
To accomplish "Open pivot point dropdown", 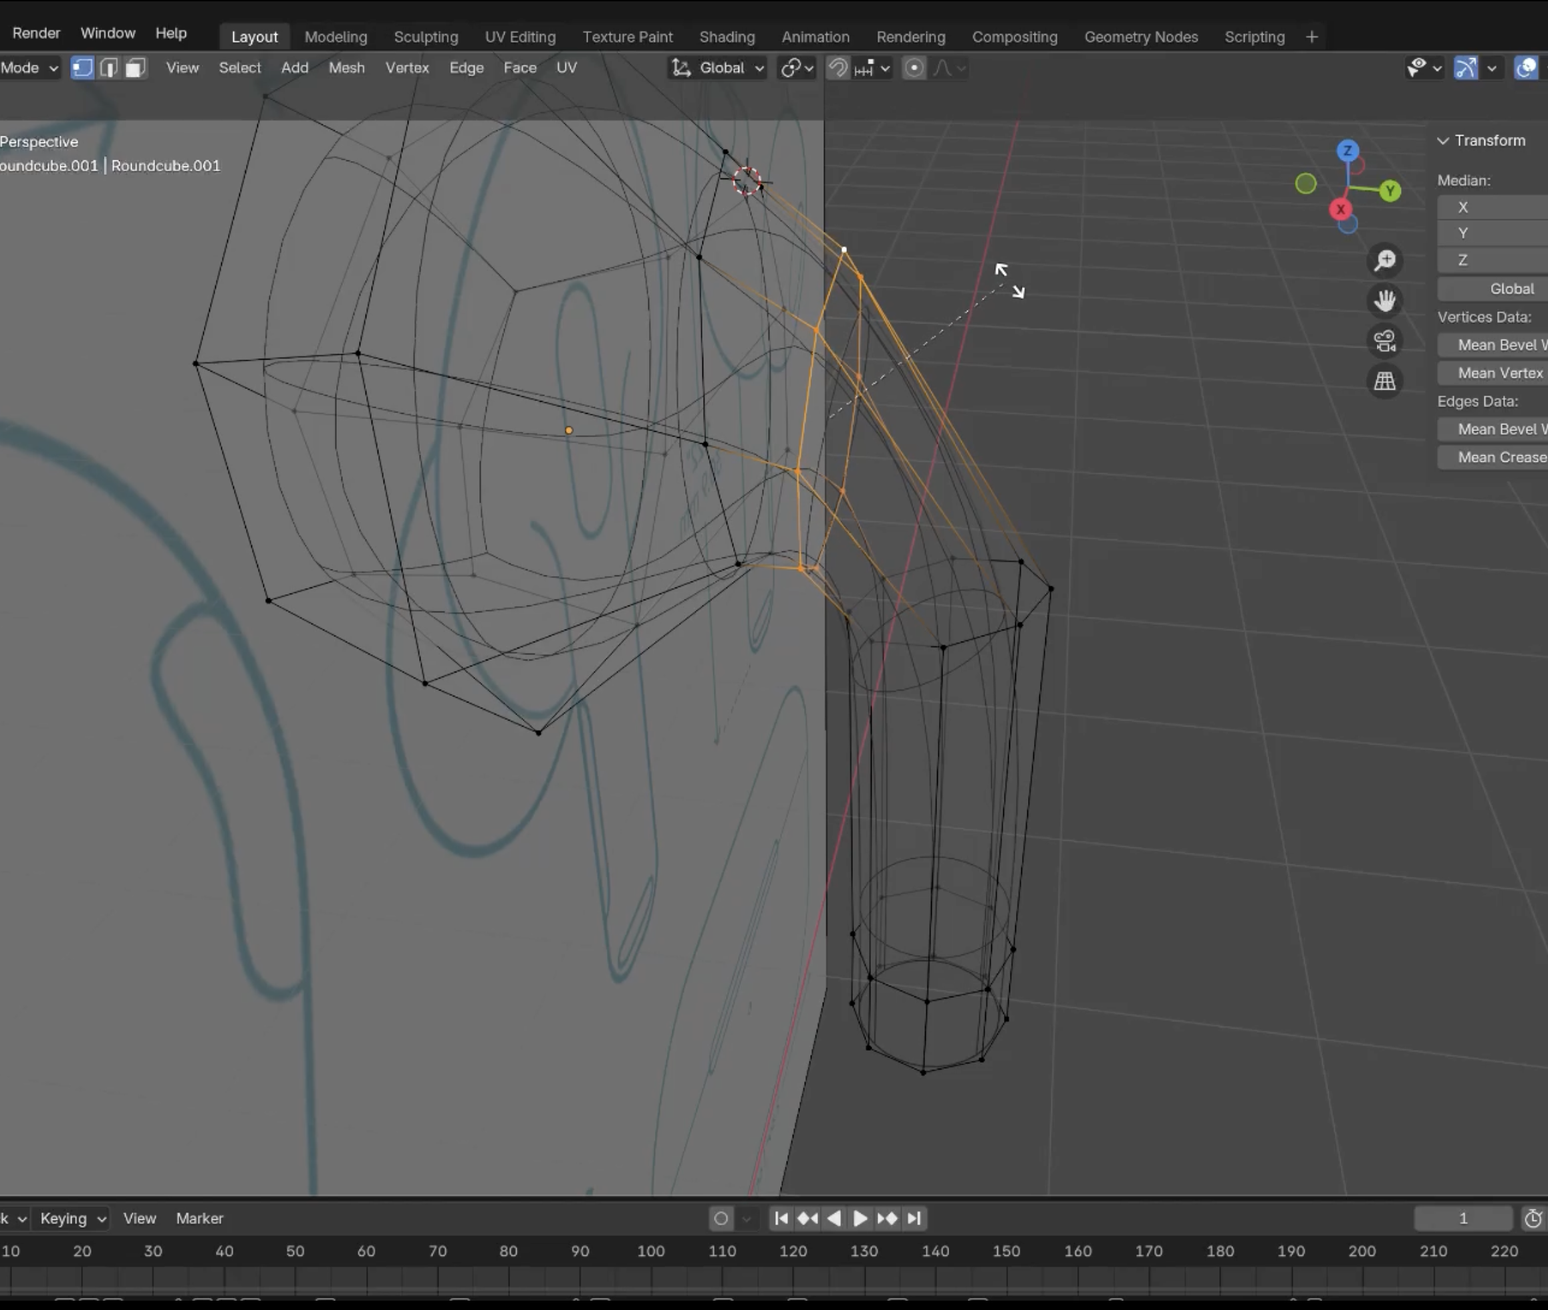I will [797, 68].
